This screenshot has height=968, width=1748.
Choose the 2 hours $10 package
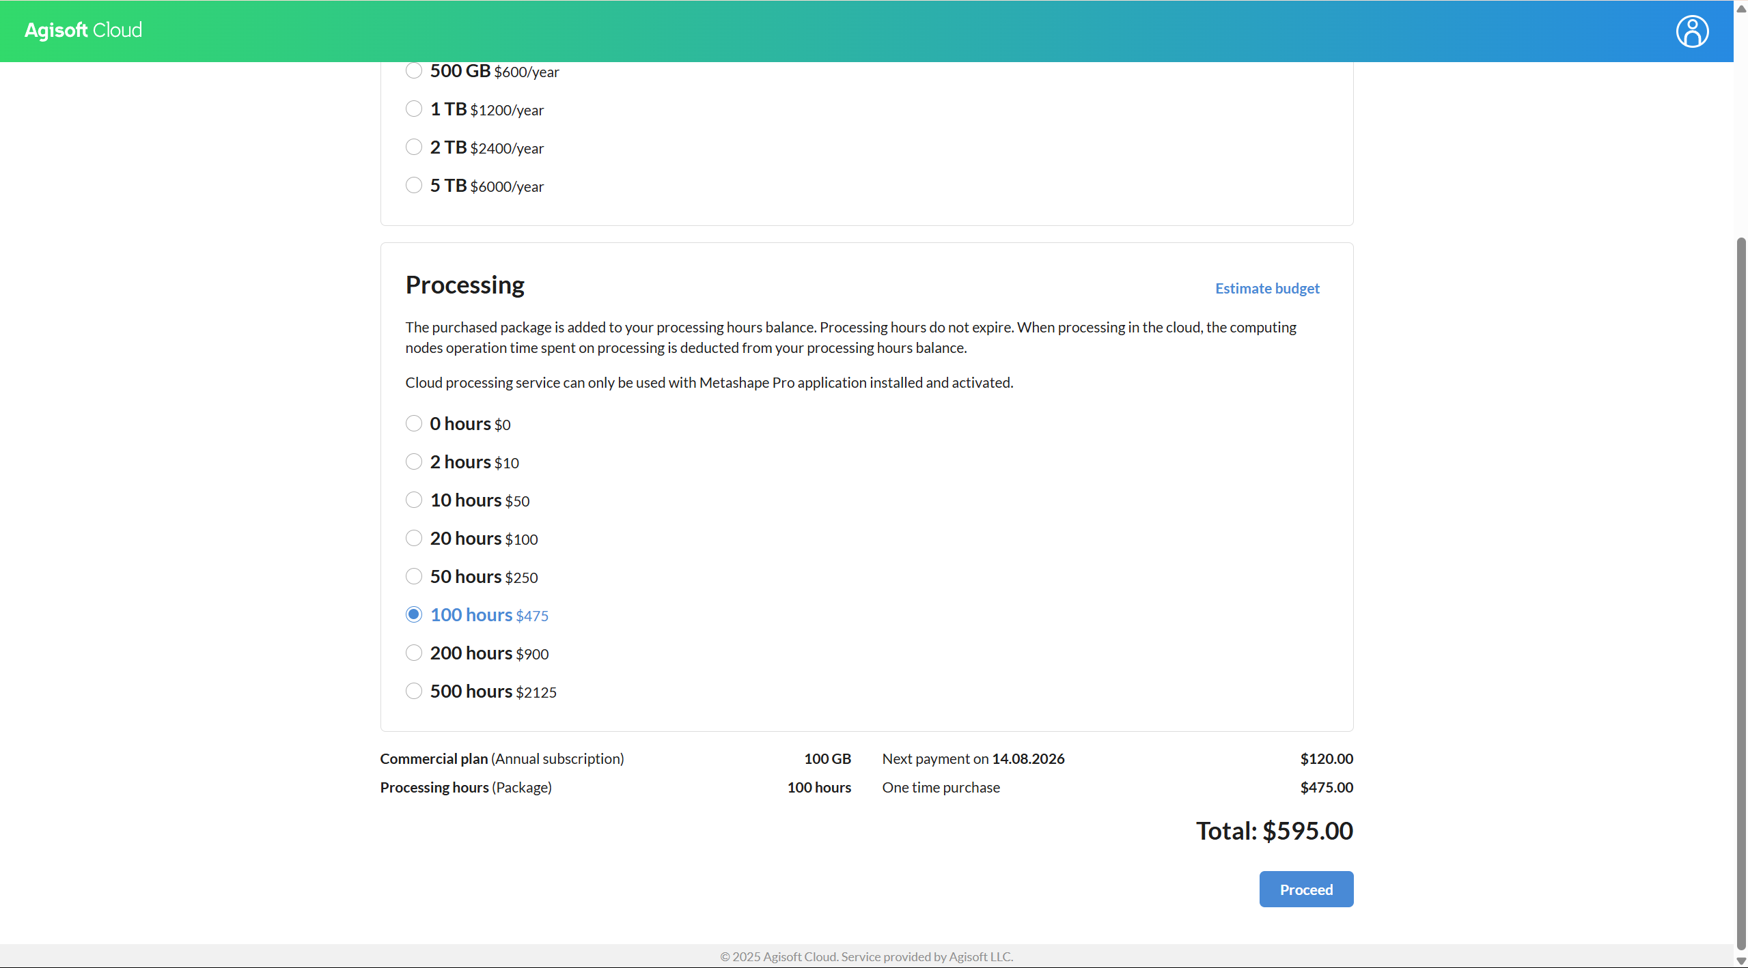[413, 461]
